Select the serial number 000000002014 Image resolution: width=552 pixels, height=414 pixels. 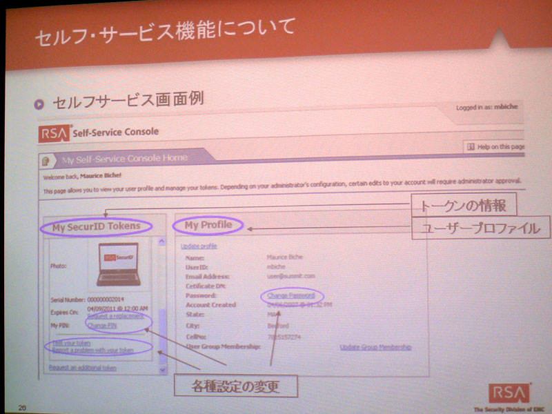click(x=106, y=299)
